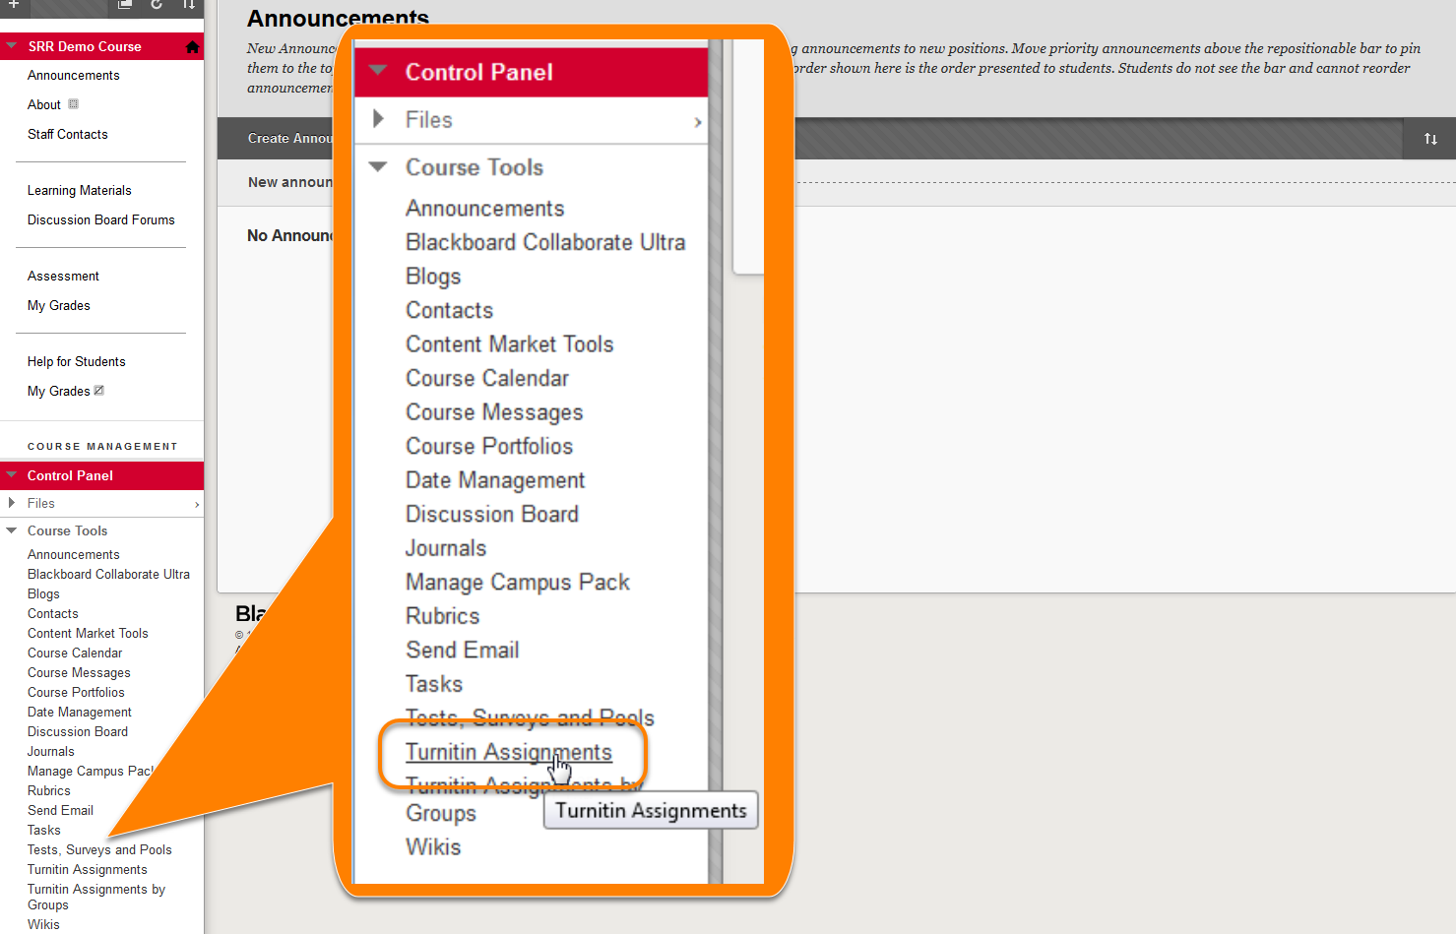Open Discussion Board in the left sidebar Course Tools
The height and width of the screenshot is (934, 1456).
[x=78, y=731]
